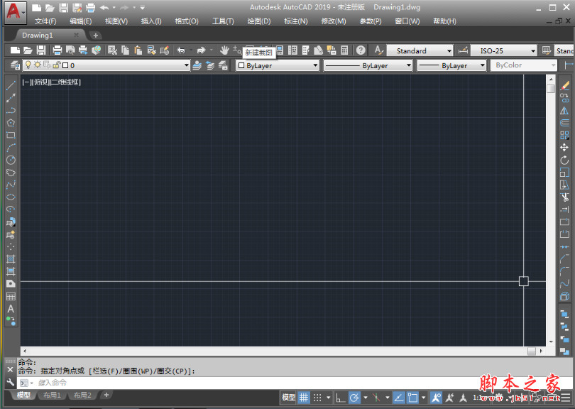Switch to the 布局1 tab
This screenshot has height=409, width=575.
pyautogui.click(x=51, y=396)
